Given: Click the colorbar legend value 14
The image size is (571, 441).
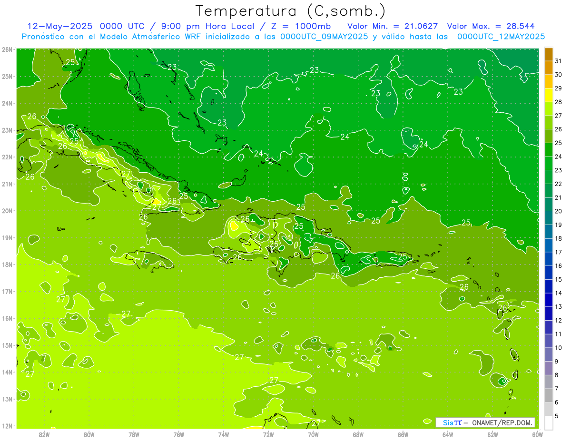Looking at the screenshot, I should [559, 293].
